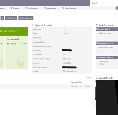Click the BIOS version value 2.12.2
The height and width of the screenshot is (115, 118).
click(65, 55)
